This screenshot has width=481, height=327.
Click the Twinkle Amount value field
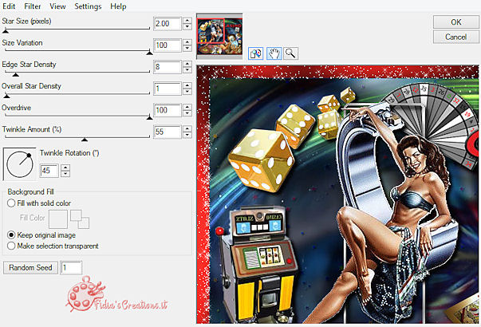168,132
